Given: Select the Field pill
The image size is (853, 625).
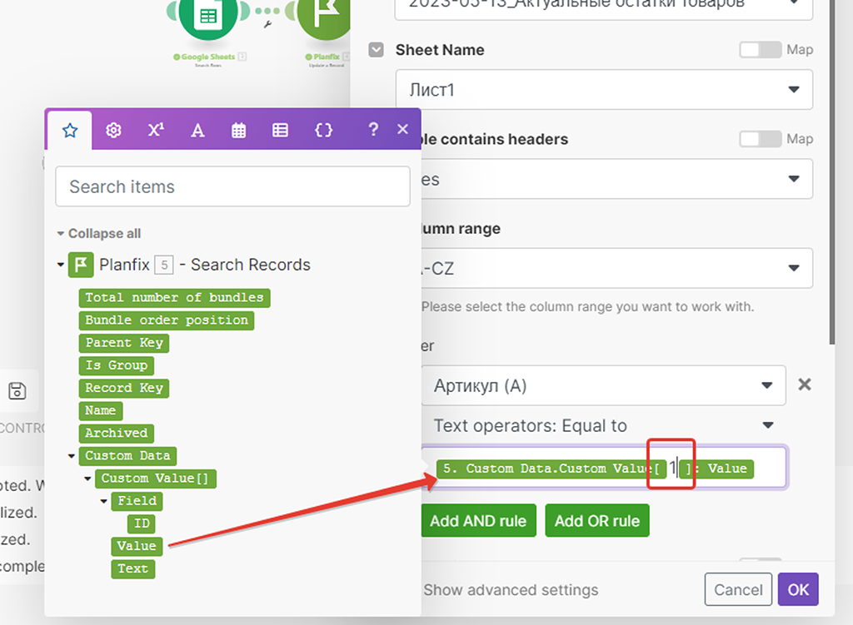Looking at the screenshot, I should pyautogui.click(x=137, y=501).
